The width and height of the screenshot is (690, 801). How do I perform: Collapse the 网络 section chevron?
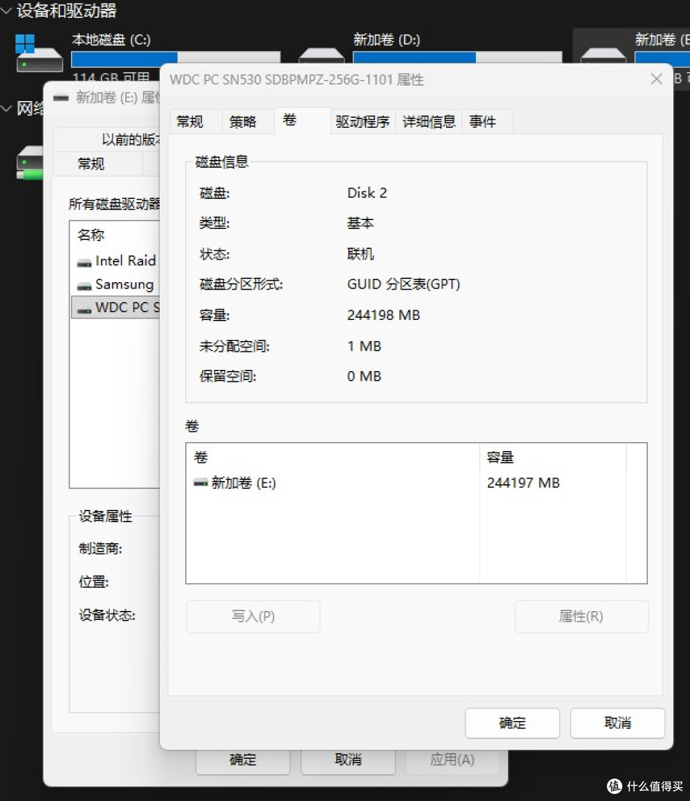coord(6,109)
